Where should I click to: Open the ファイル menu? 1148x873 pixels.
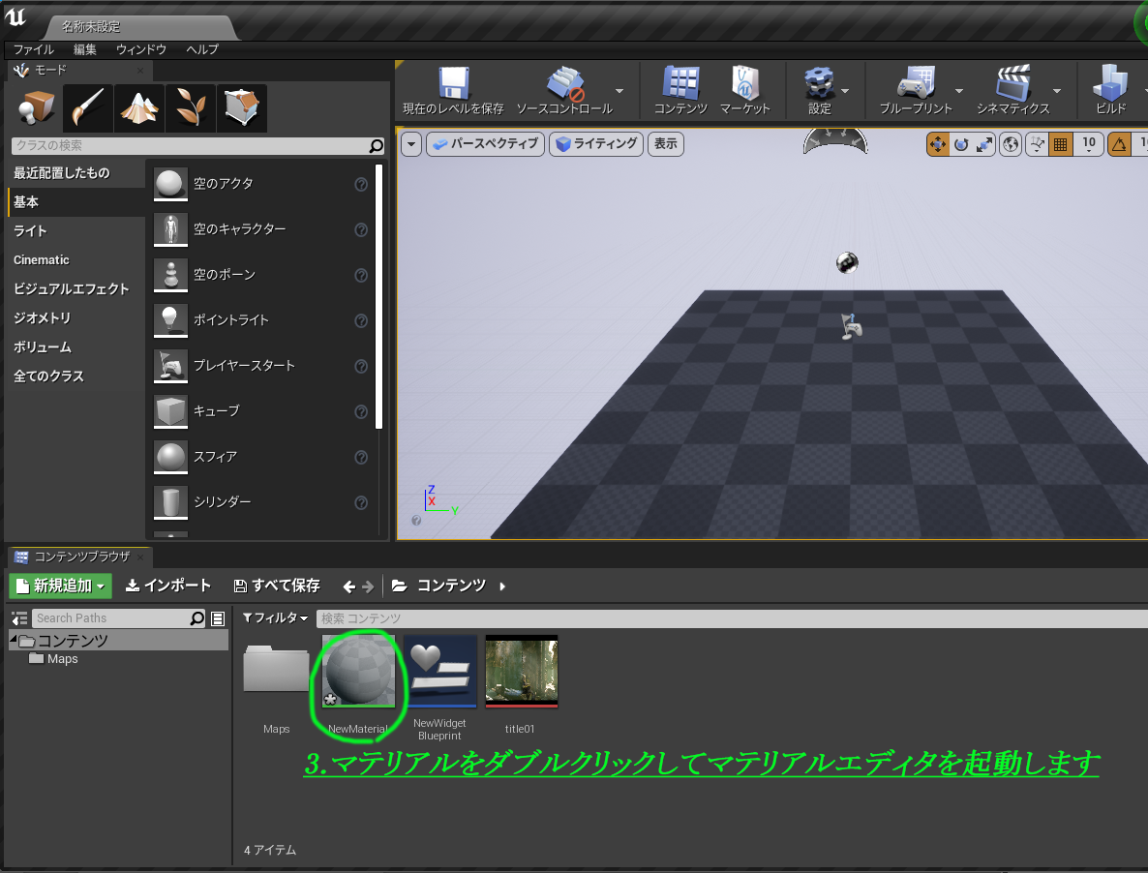(34, 49)
